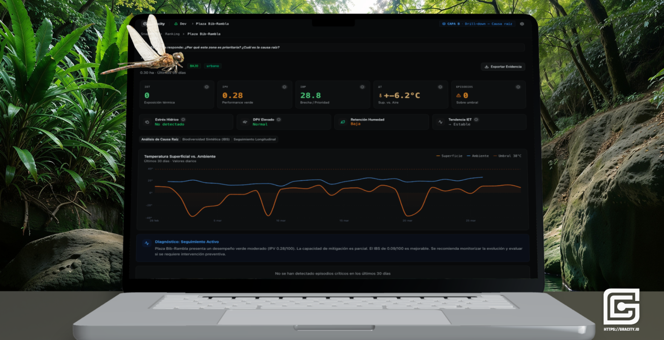This screenshot has width=664, height=340.
Task: Click the leaf icon in Retención Humedad card
Action: pyautogui.click(x=343, y=122)
